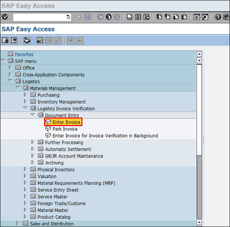230x227 pixels.
Task: Go to Next Page icon
Action: (176, 17)
